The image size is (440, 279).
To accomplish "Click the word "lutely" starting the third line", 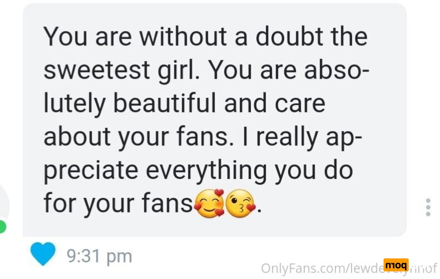I will [74, 104].
